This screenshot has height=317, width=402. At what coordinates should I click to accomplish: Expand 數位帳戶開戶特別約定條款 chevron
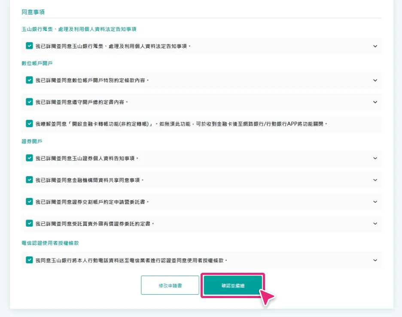click(x=375, y=80)
